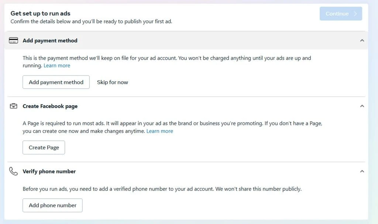Click the phone icon beside Verify phone number
Screen dimensions: 378x224
14,171
